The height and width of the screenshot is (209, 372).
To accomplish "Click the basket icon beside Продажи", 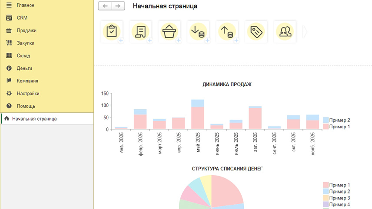I will (x=9, y=30).
